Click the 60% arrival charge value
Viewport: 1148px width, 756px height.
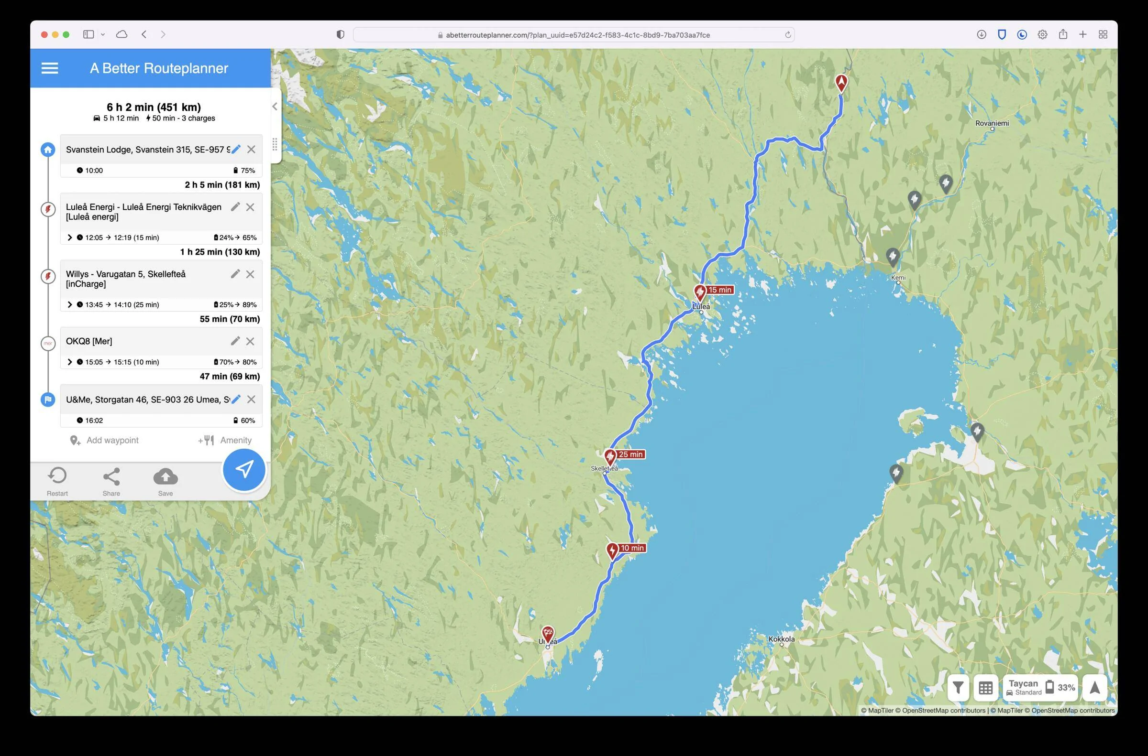pos(244,421)
